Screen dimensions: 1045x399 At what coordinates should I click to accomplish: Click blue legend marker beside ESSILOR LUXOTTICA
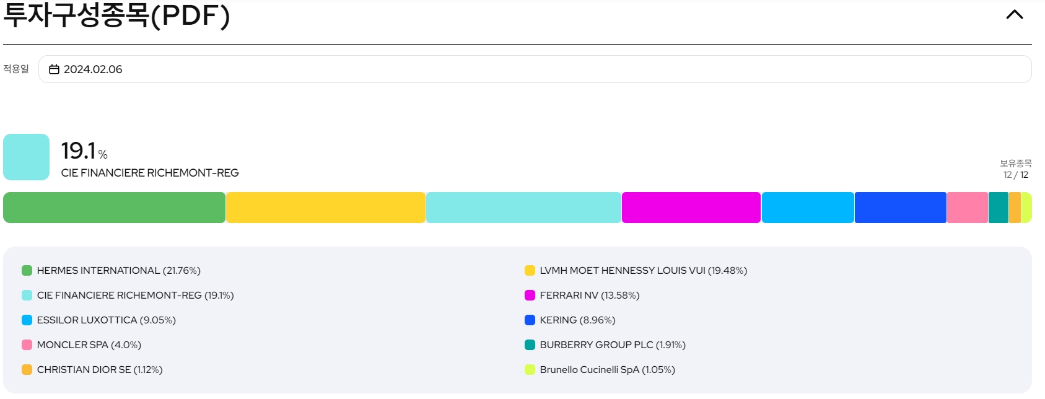click(27, 320)
